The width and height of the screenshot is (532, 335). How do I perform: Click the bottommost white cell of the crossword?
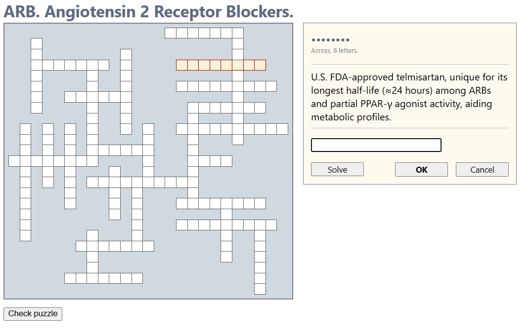pos(260,289)
